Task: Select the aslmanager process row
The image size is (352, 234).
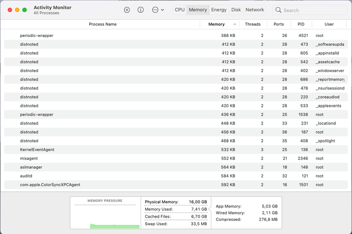Action: click(x=176, y=167)
